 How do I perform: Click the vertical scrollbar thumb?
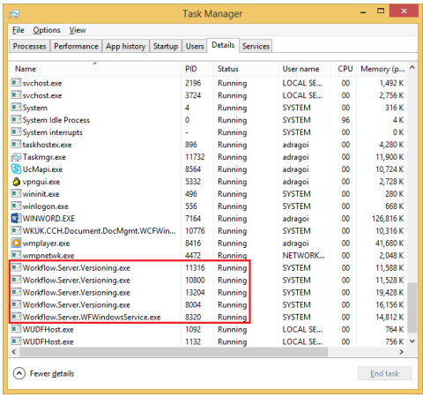click(412, 307)
